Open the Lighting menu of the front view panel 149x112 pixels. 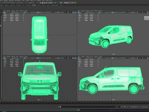pyautogui.click(x=13, y=57)
